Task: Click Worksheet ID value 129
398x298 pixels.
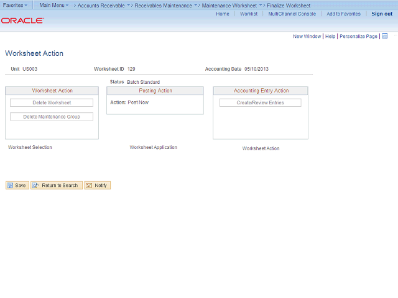Action: click(x=131, y=69)
